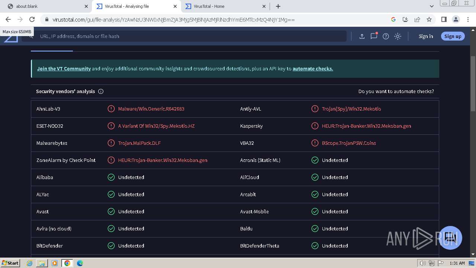The height and width of the screenshot is (268, 476).
Task: Click Do you want to automate checks?
Action: point(396,91)
